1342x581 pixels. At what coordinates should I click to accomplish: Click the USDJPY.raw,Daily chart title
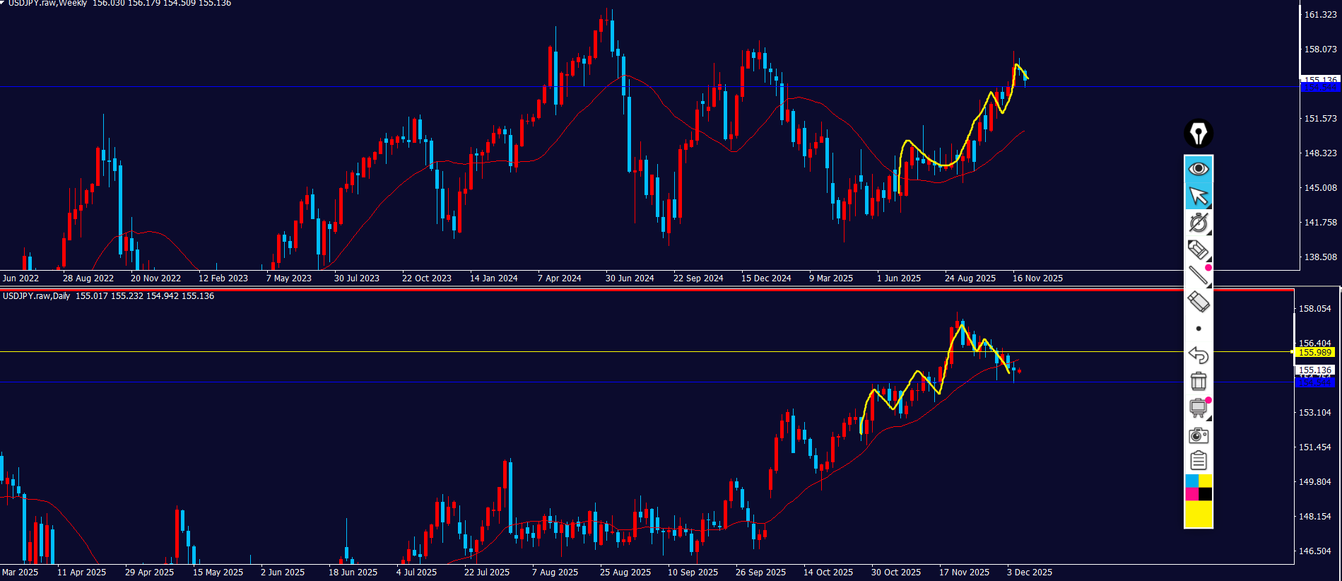tap(37, 296)
